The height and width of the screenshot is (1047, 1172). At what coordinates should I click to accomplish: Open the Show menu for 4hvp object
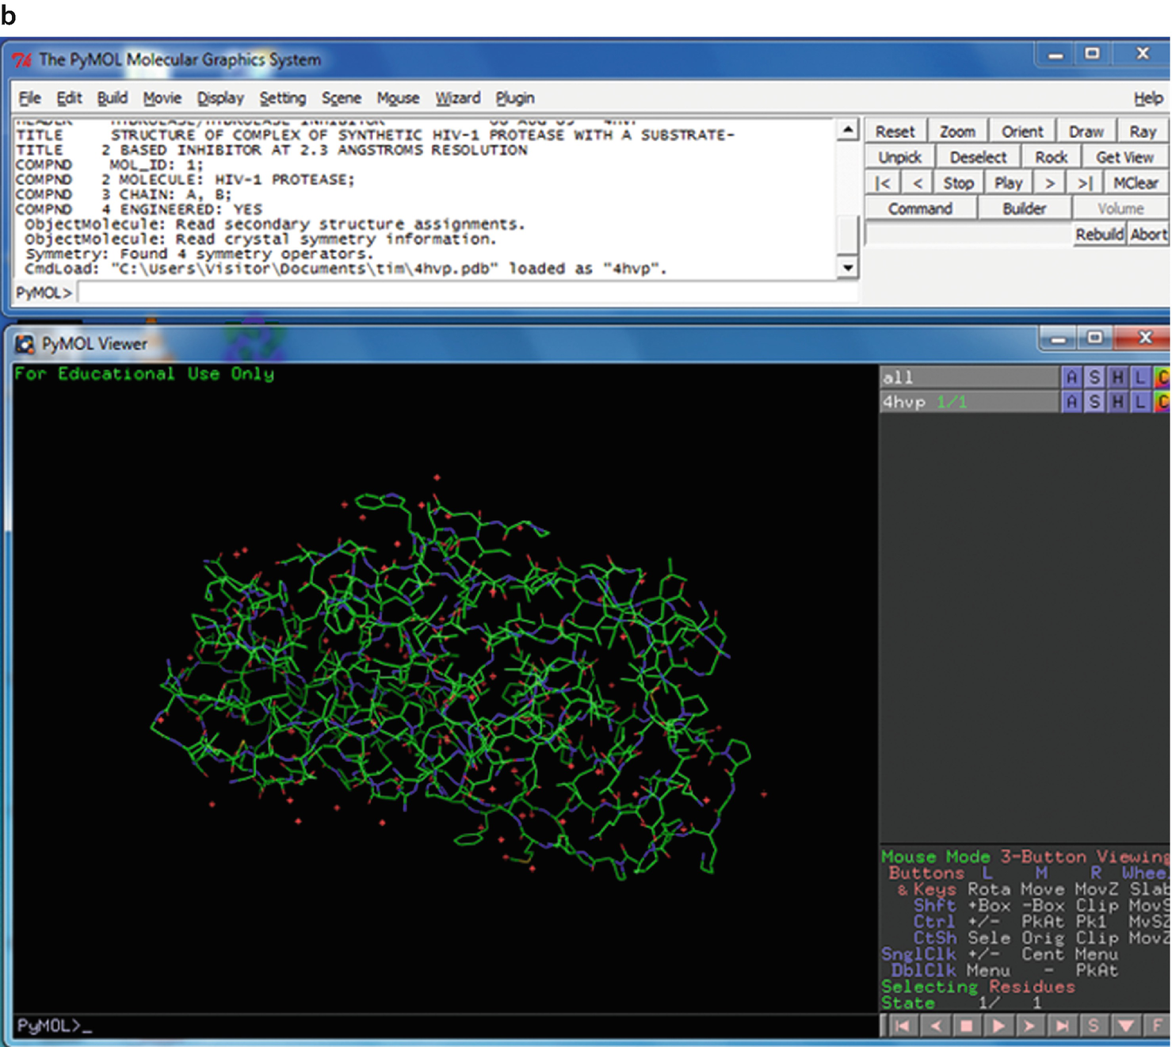pyautogui.click(x=1094, y=402)
